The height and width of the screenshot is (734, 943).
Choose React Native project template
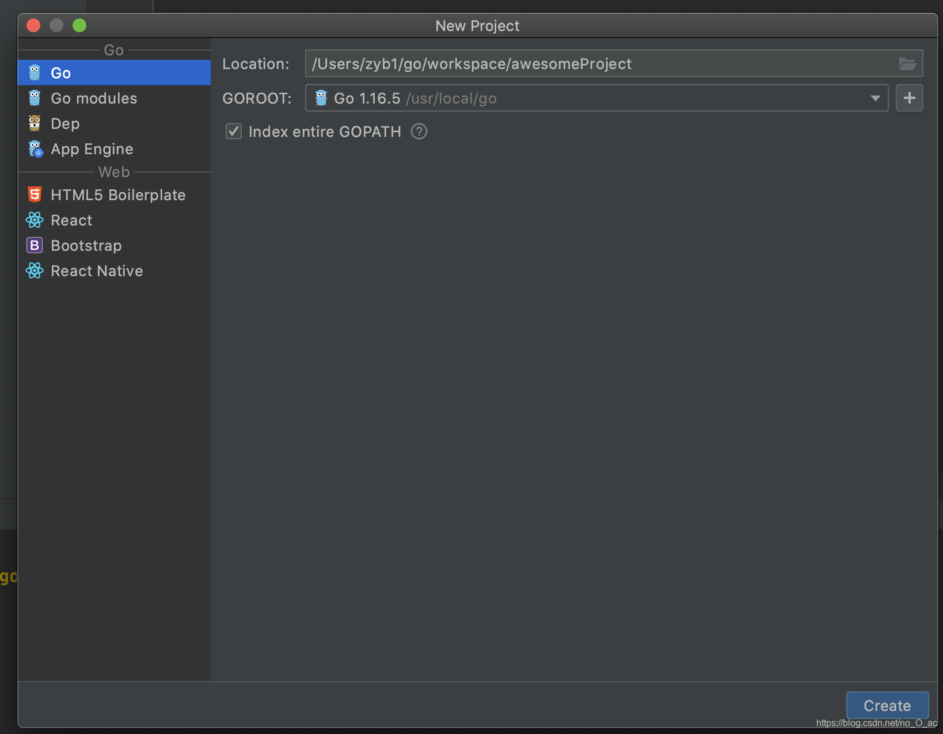pos(114,271)
